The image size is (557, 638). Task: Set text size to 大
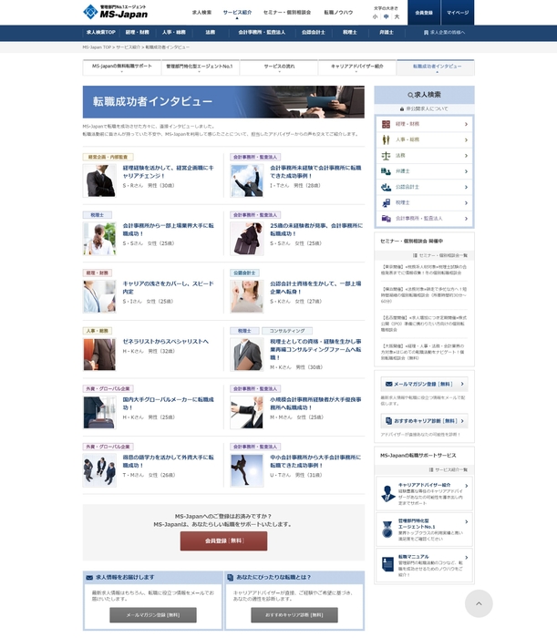point(397,16)
